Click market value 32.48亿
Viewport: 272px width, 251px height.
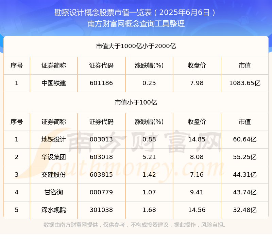(x=245, y=210)
